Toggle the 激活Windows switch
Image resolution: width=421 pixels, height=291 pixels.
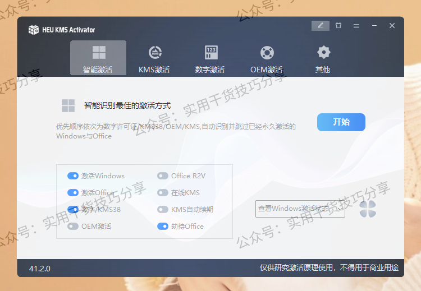[73, 176]
